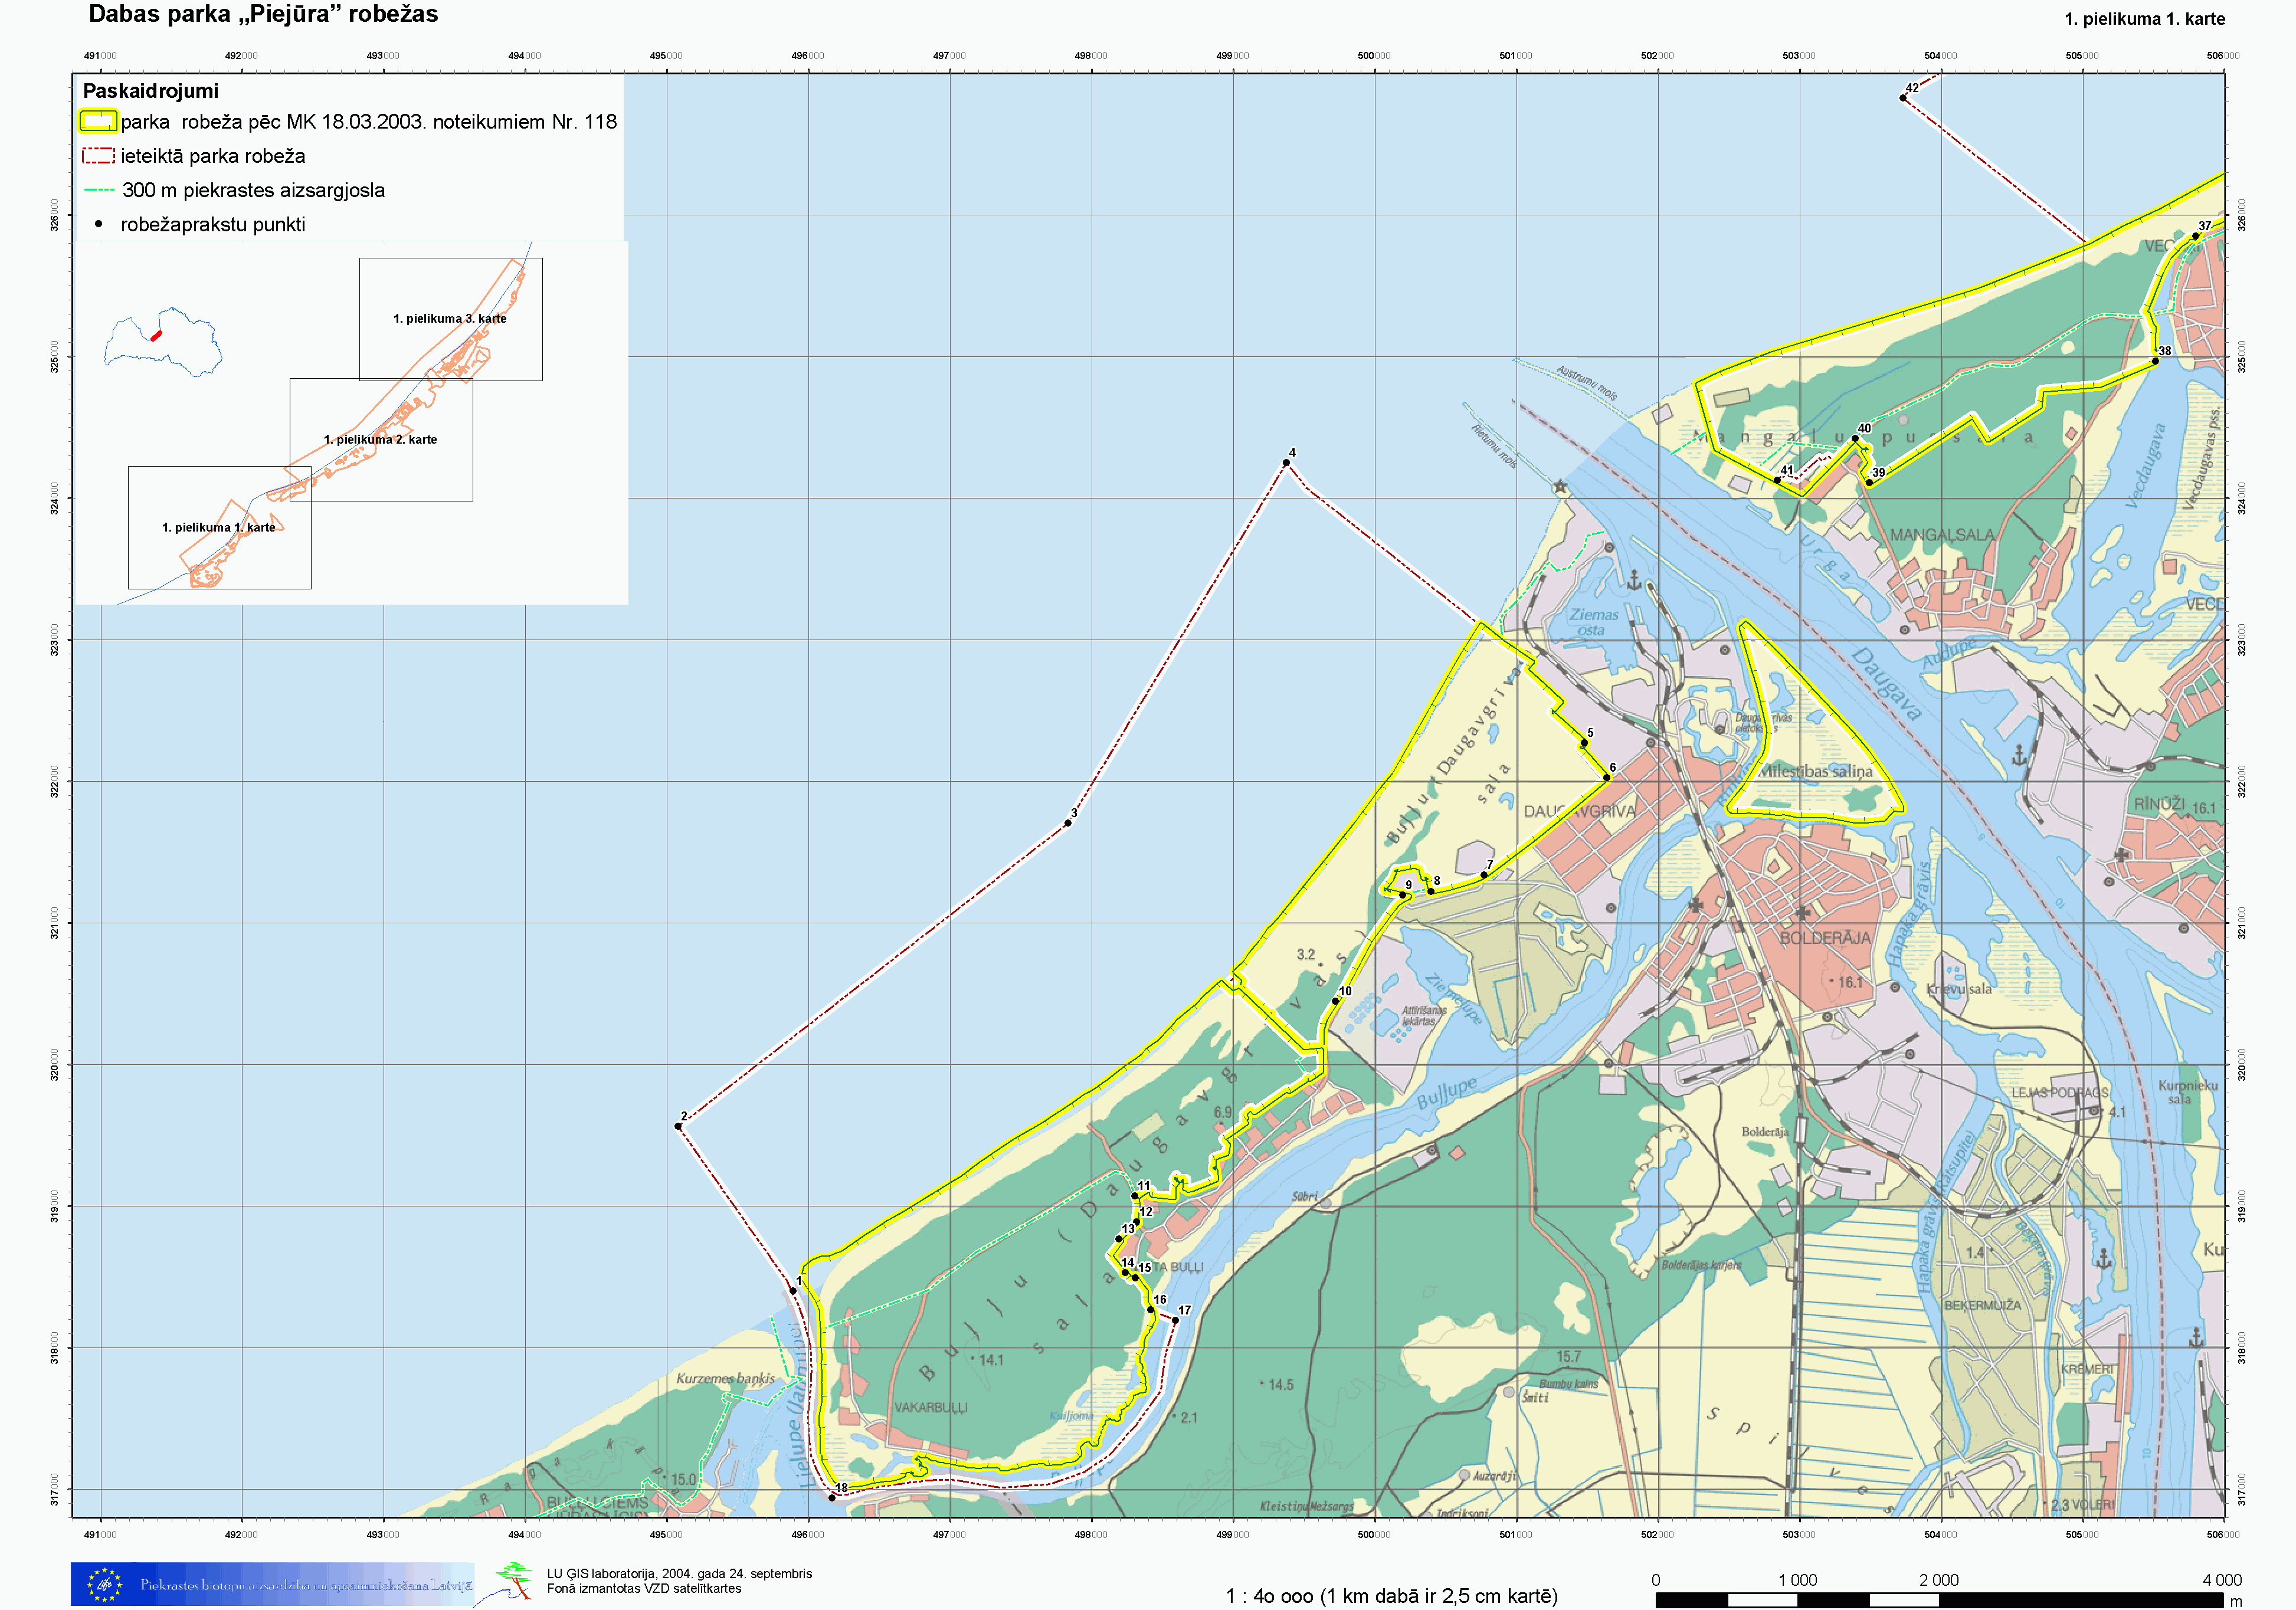Click the anchor symbol near Ziemas osta

(x=1634, y=580)
